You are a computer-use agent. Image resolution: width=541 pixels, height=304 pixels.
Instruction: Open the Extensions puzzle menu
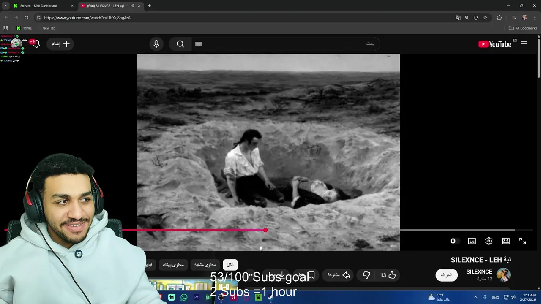click(x=500, y=18)
